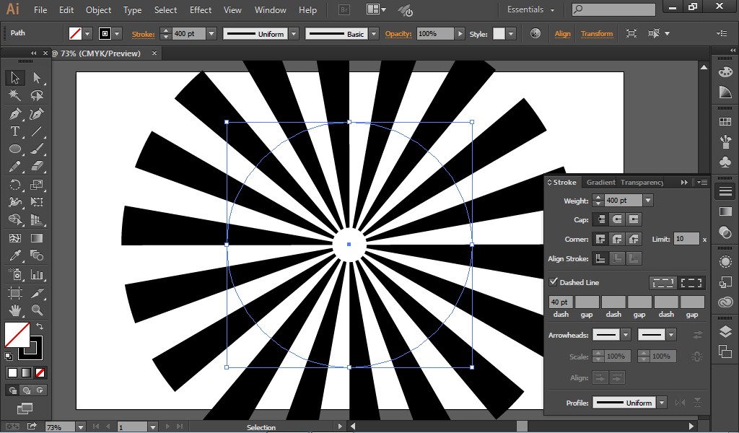This screenshot has height=433, width=739.
Task: Select the Type tool
Action: (x=14, y=131)
